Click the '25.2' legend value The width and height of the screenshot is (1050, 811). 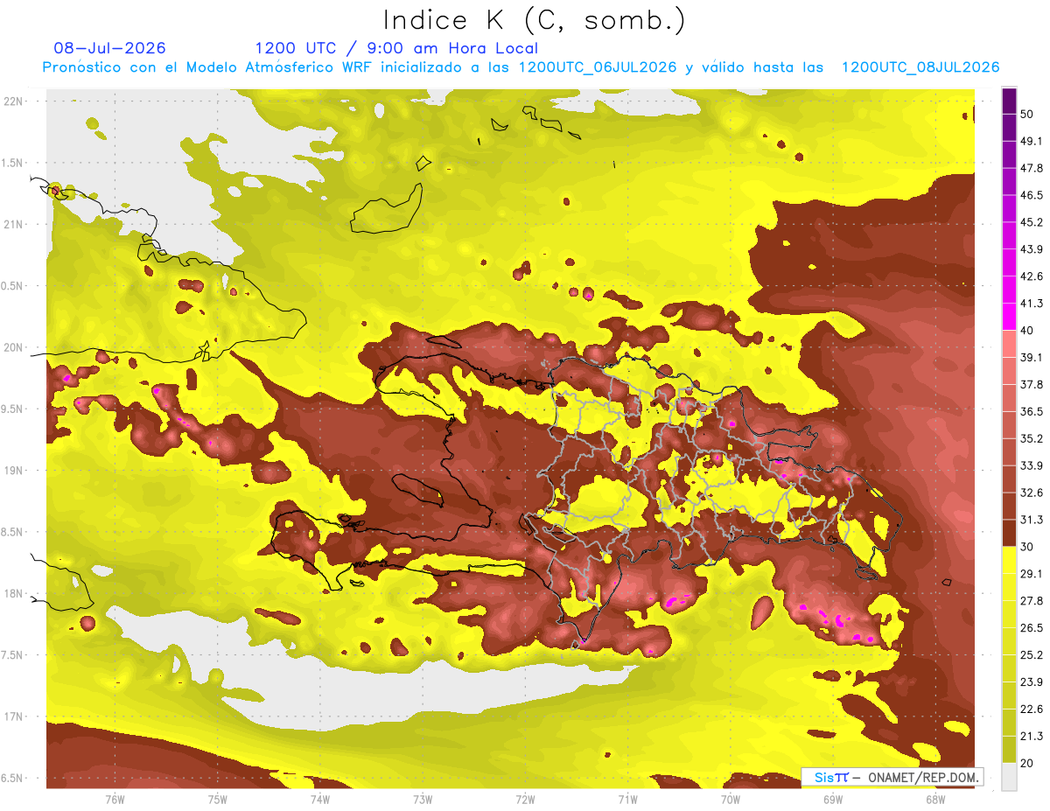click(x=1032, y=655)
